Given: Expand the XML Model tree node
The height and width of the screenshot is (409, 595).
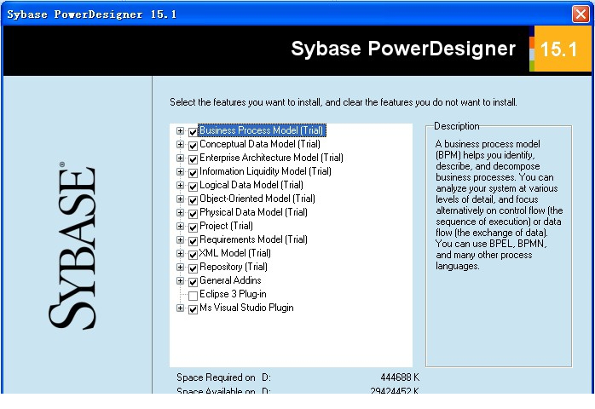Looking at the screenshot, I should (x=180, y=254).
